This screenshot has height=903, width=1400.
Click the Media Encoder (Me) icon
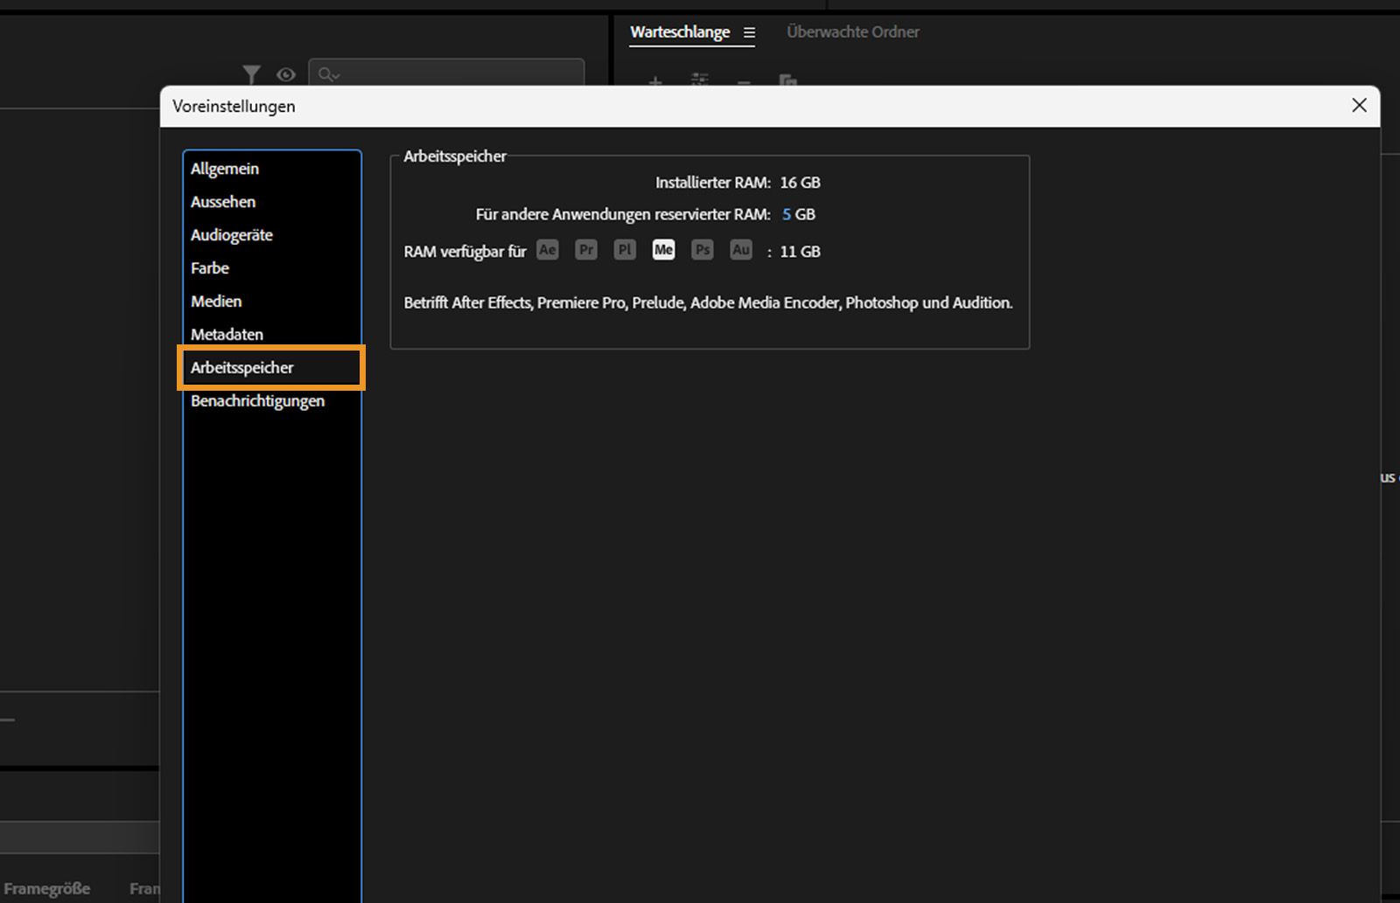tap(663, 251)
